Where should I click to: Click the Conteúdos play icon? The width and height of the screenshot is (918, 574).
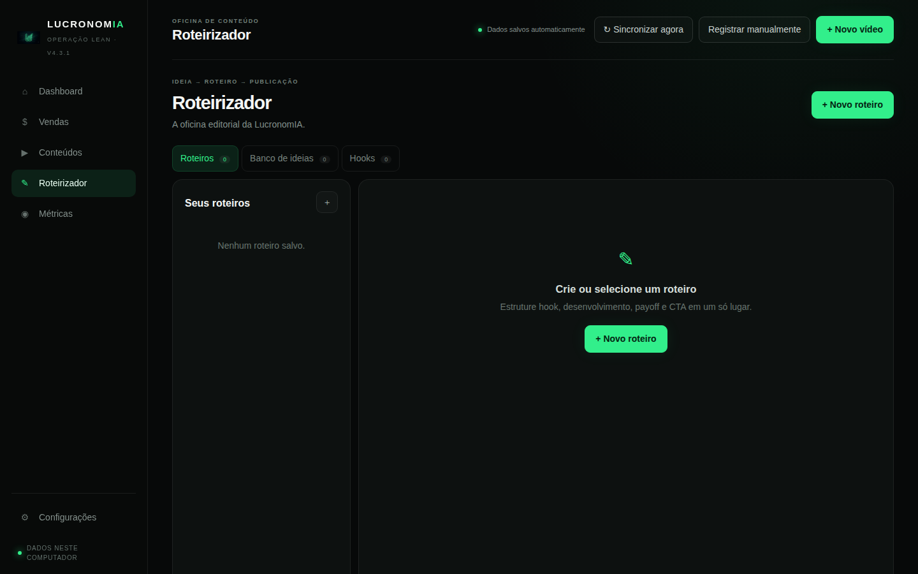[25, 152]
